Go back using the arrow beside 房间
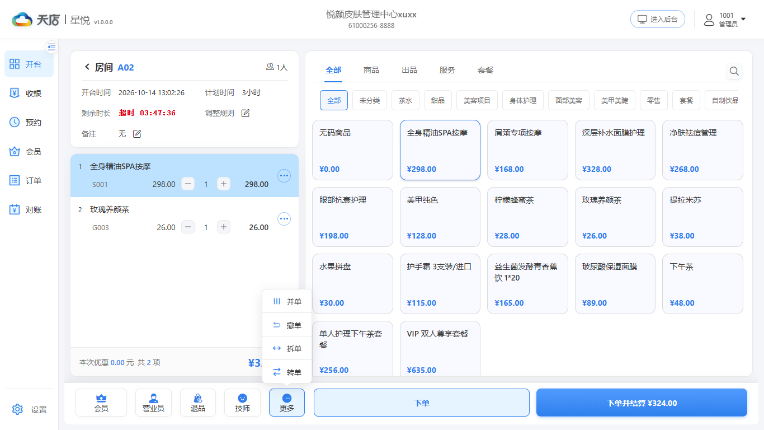Viewport: 764px width, 430px height. coord(87,67)
